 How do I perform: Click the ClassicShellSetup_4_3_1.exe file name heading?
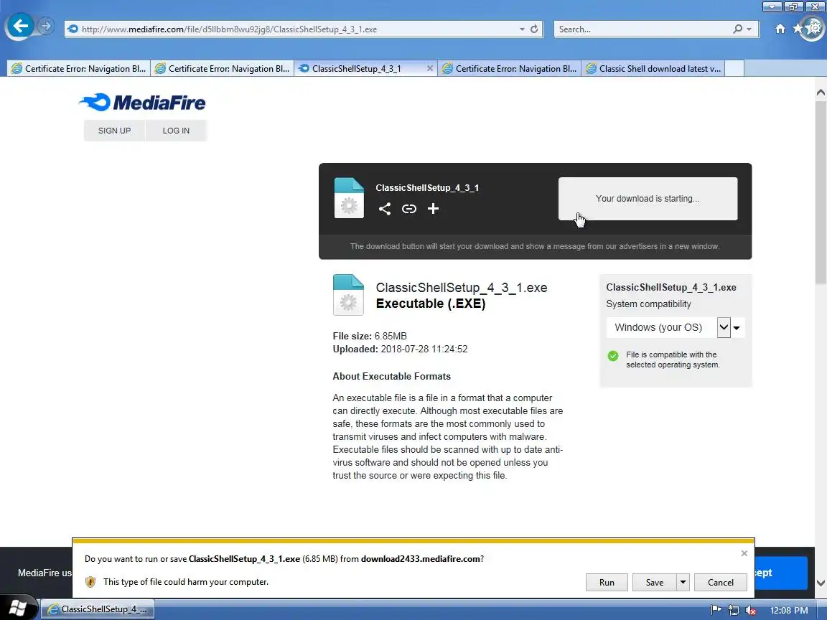point(462,287)
